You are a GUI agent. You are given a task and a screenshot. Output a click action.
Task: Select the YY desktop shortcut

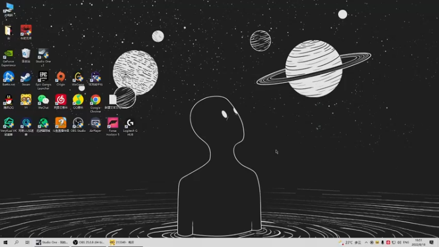click(x=26, y=102)
